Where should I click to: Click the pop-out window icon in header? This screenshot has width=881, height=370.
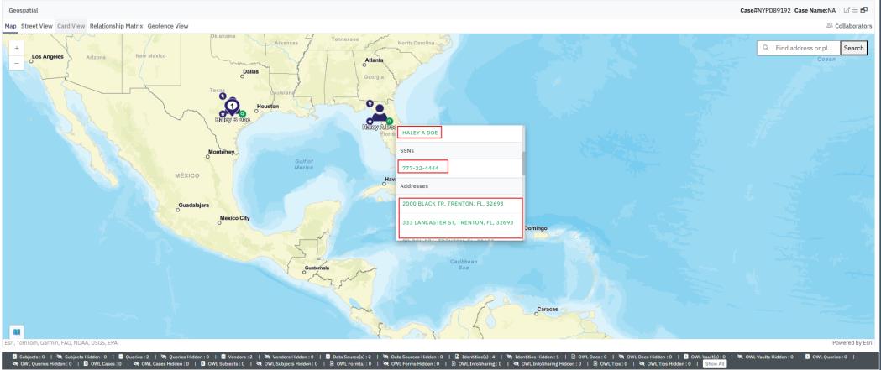tap(866, 8)
